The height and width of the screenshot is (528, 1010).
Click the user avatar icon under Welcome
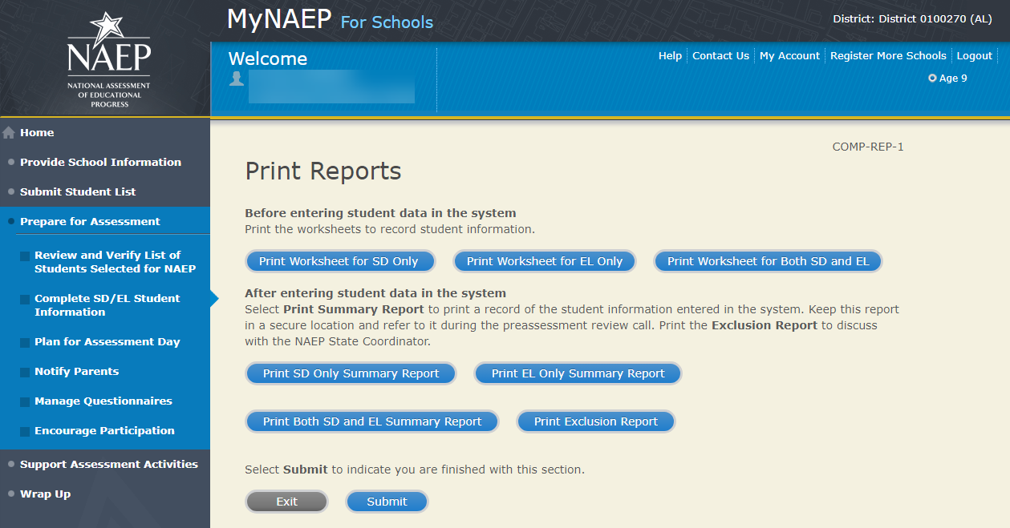tap(237, 79)
